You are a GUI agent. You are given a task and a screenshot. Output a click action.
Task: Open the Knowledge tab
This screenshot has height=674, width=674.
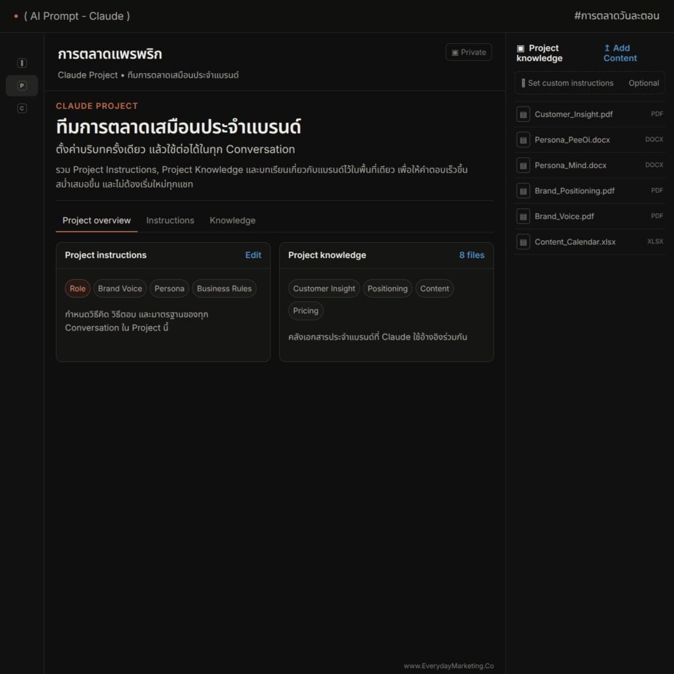[232, 220]
